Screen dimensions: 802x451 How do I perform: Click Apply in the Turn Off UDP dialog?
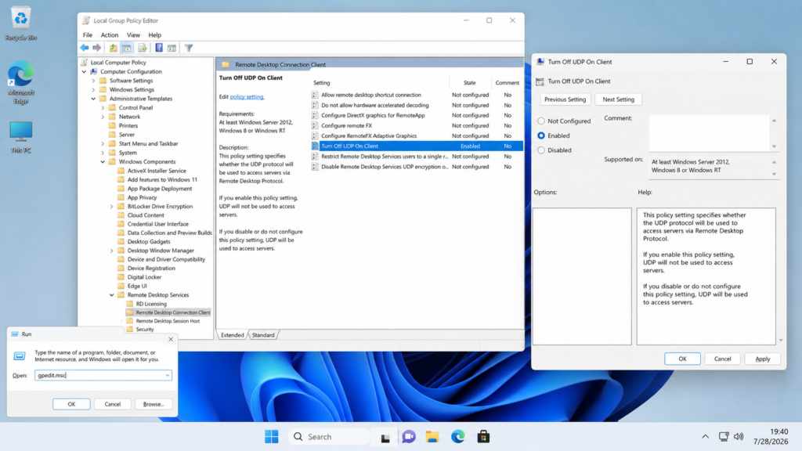tap(762, 359)
